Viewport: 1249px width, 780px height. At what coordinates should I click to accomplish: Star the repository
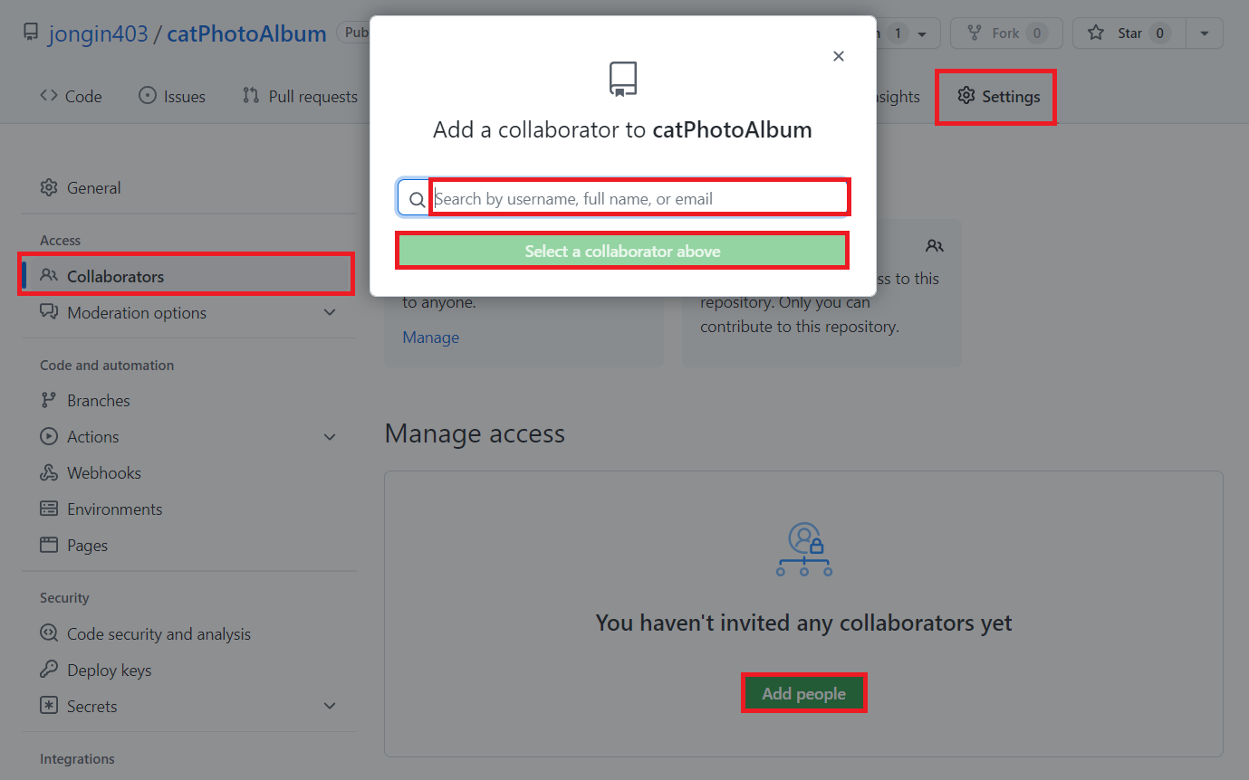1129,33
